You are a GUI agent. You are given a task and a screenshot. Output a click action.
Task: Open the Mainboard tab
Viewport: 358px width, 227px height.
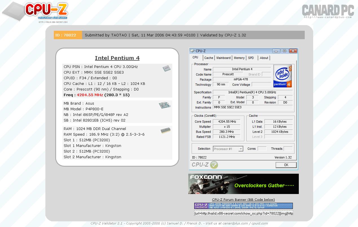(224, 58)
